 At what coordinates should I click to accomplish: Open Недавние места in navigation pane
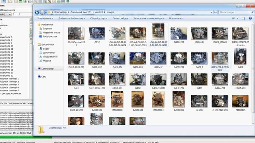(x=51, y=33)
